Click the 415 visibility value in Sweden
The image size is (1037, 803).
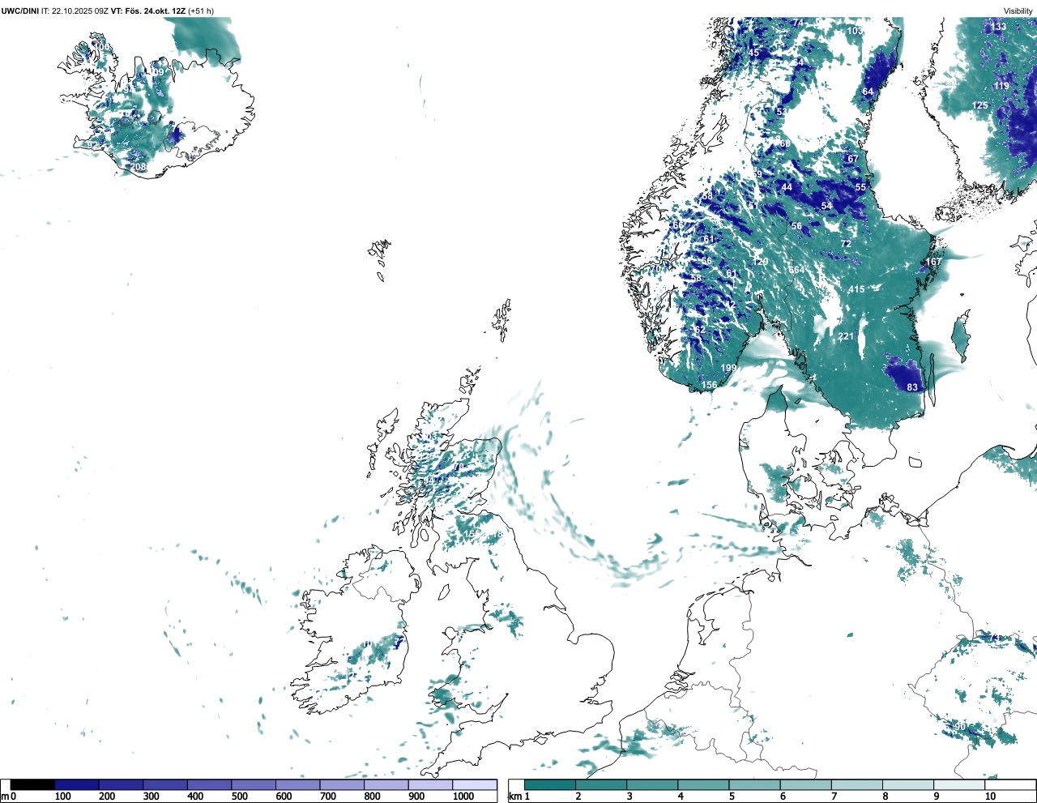coord(856,289)
